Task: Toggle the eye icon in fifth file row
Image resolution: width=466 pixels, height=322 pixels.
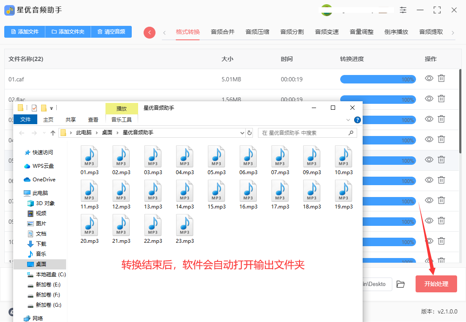Action: [x=429, y=160]
